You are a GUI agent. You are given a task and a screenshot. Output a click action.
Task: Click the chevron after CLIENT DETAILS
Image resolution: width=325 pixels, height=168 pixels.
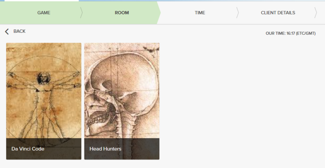point(316,13)
